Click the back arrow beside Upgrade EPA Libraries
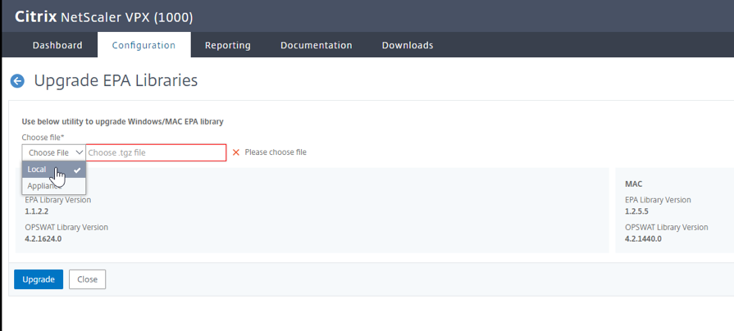The height and width of the screenshot is (331, 734). click(x=16, y=81)
